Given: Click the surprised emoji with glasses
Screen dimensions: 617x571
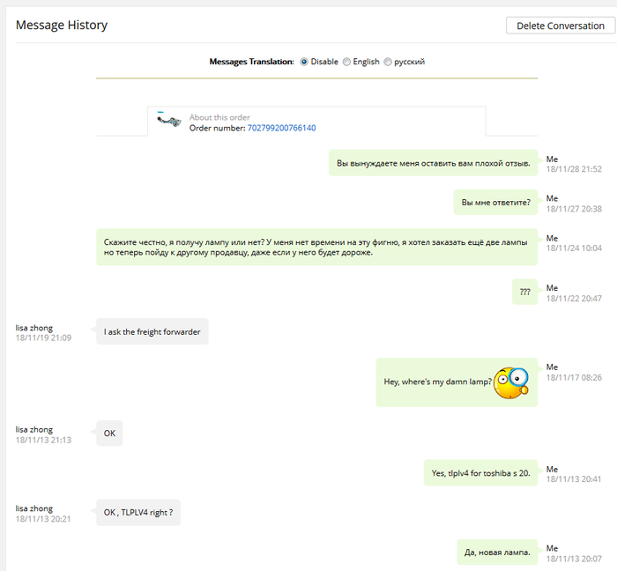Looking at the screenshot, I should tap(510, 382).
